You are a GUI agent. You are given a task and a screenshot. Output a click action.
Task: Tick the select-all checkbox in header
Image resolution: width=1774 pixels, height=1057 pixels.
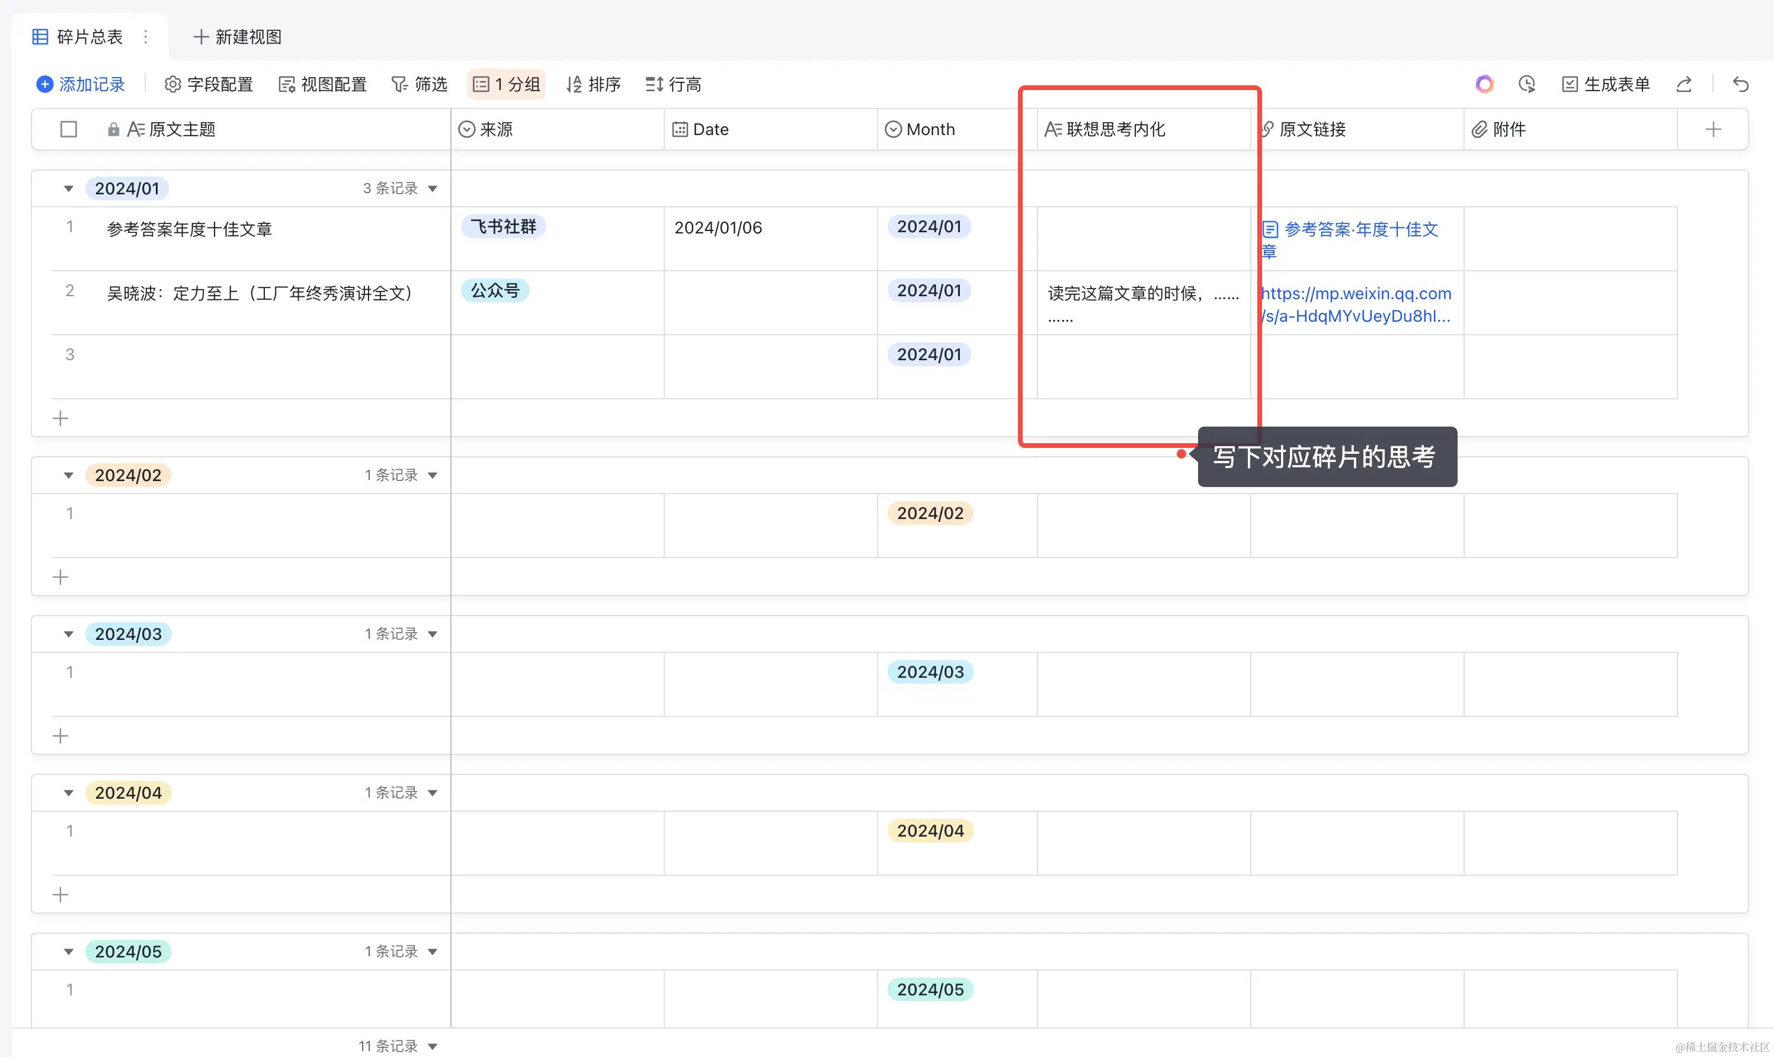tap(68, 129)
